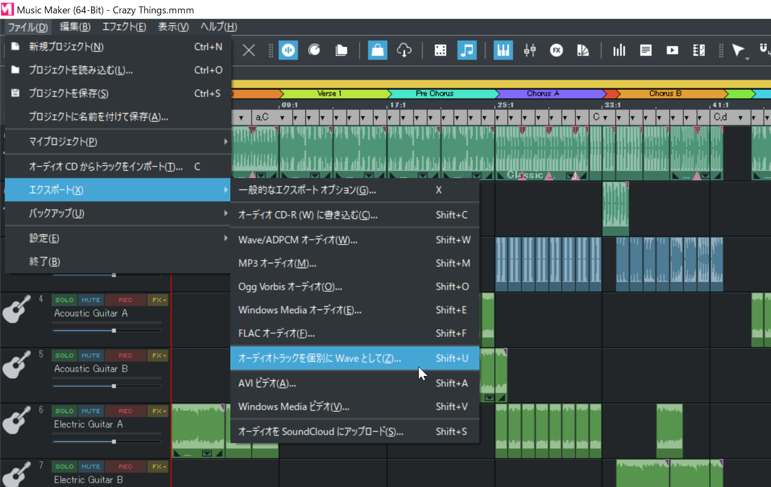Viewport: 771px width, 487px height.
Task: Choose 終了(B) to exit
Action: (118, 262)
